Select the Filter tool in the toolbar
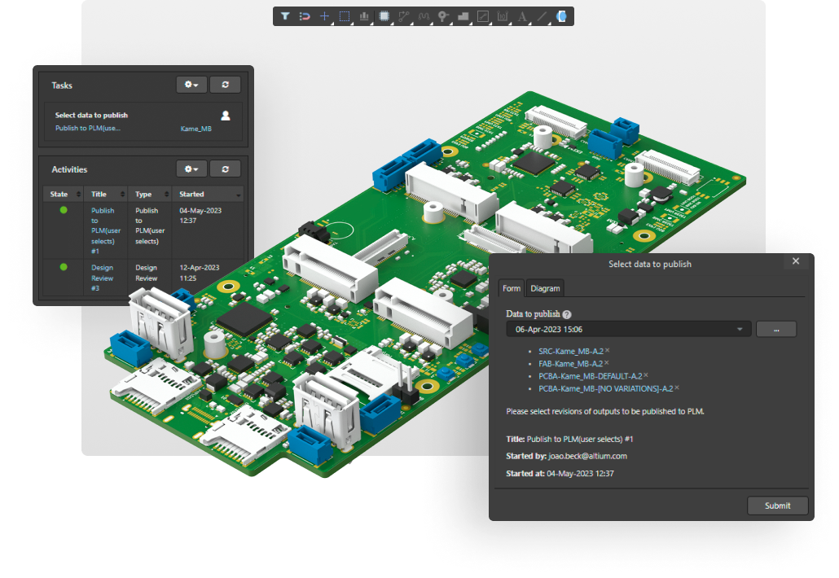Image resolution: width=839 pixels, height=578 pixels. click(285, 16)
